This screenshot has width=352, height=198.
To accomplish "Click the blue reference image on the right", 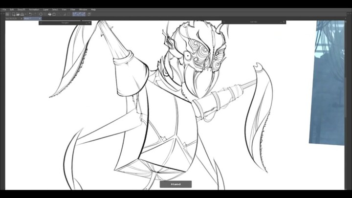I will point(330,83).
